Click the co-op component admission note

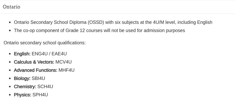click(99, 30)
